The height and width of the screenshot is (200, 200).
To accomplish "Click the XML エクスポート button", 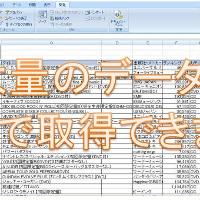I will coord(96,18).
